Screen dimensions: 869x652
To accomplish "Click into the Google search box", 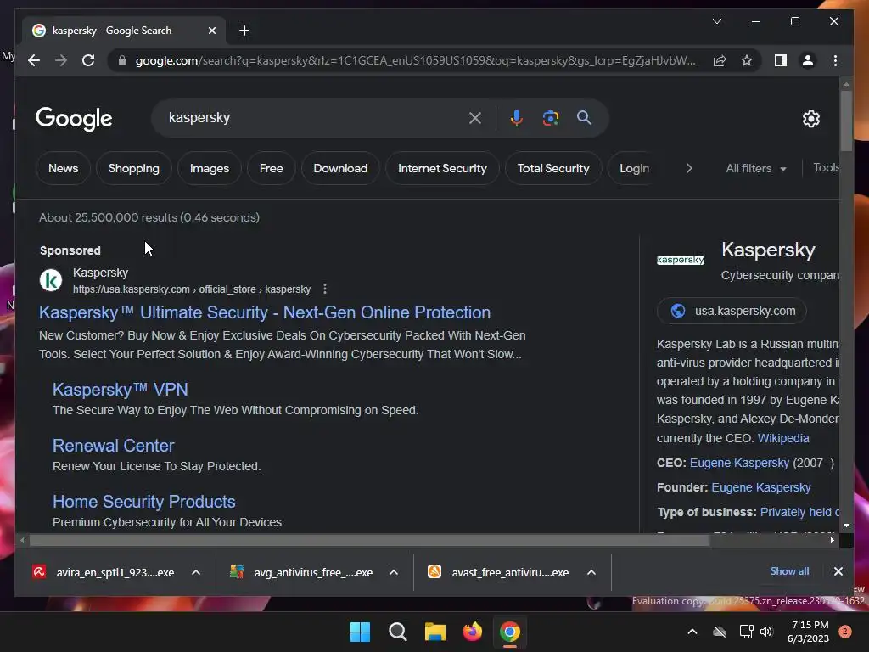I will pyautogui.click(x=311, y=118).
